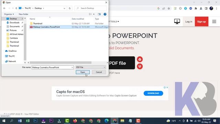
Task: Select OneDrive in the navigation pane
Action: click(12, 51)
